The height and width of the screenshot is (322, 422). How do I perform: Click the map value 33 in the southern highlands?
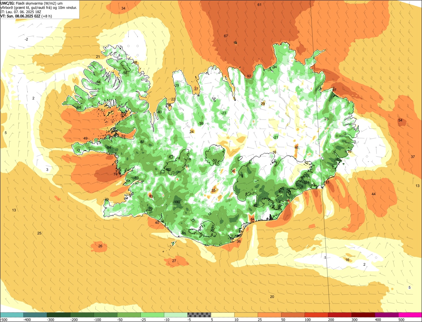(213, 190)
